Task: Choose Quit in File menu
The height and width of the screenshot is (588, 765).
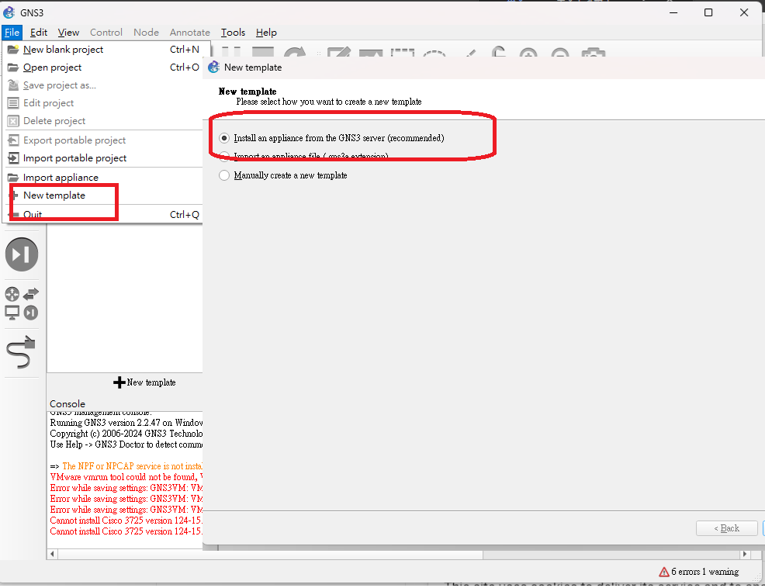Action: [104, 214]
